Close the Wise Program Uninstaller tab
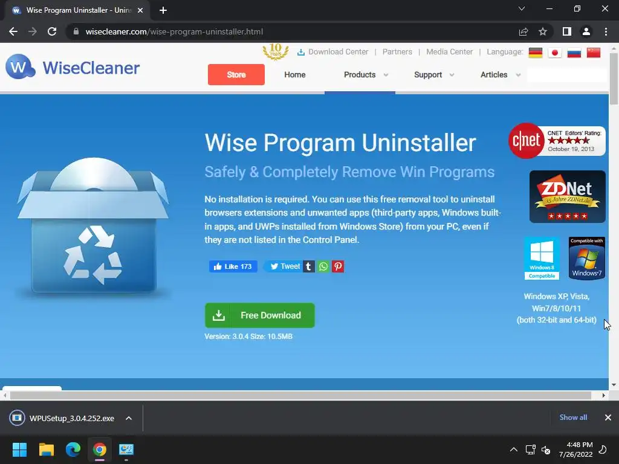619x464 pixels. 140,10
